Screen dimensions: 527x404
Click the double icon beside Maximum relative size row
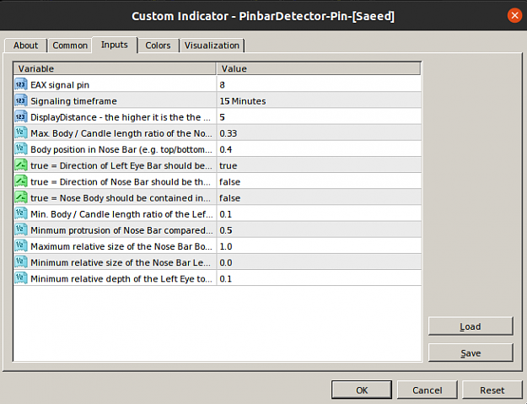(20, 245)
